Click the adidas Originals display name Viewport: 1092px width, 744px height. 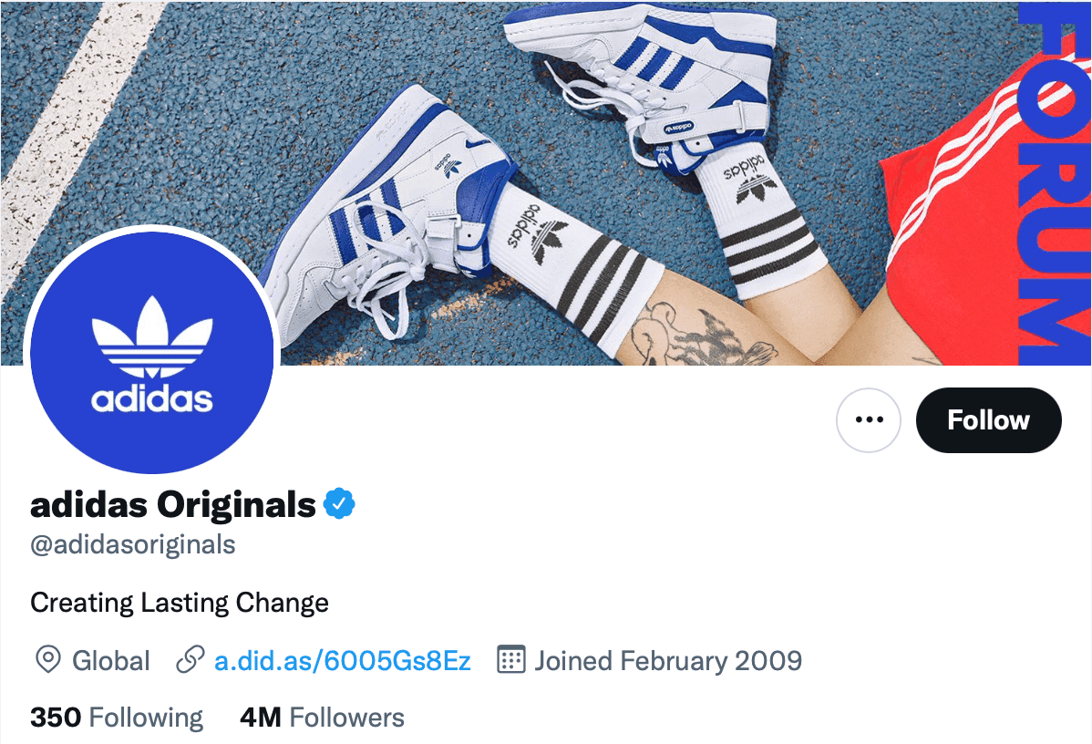[x=173, y=503]
